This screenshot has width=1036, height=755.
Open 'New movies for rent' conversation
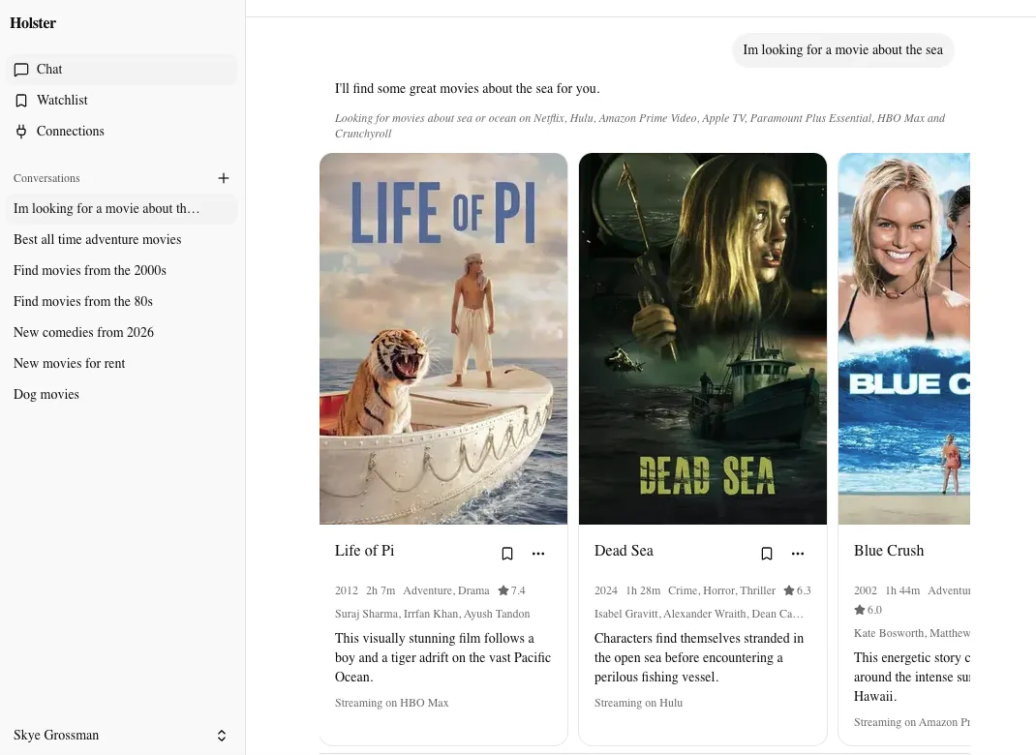(122, 364)
